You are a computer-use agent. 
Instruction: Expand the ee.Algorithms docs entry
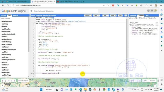point(1,21)
